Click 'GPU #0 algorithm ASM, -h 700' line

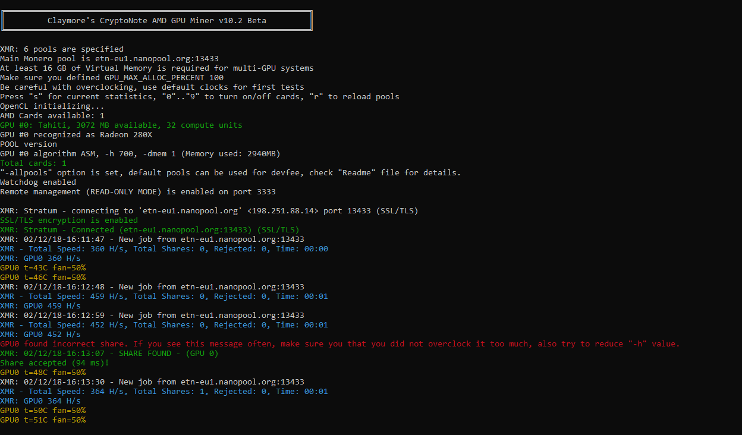click(140, 154)
